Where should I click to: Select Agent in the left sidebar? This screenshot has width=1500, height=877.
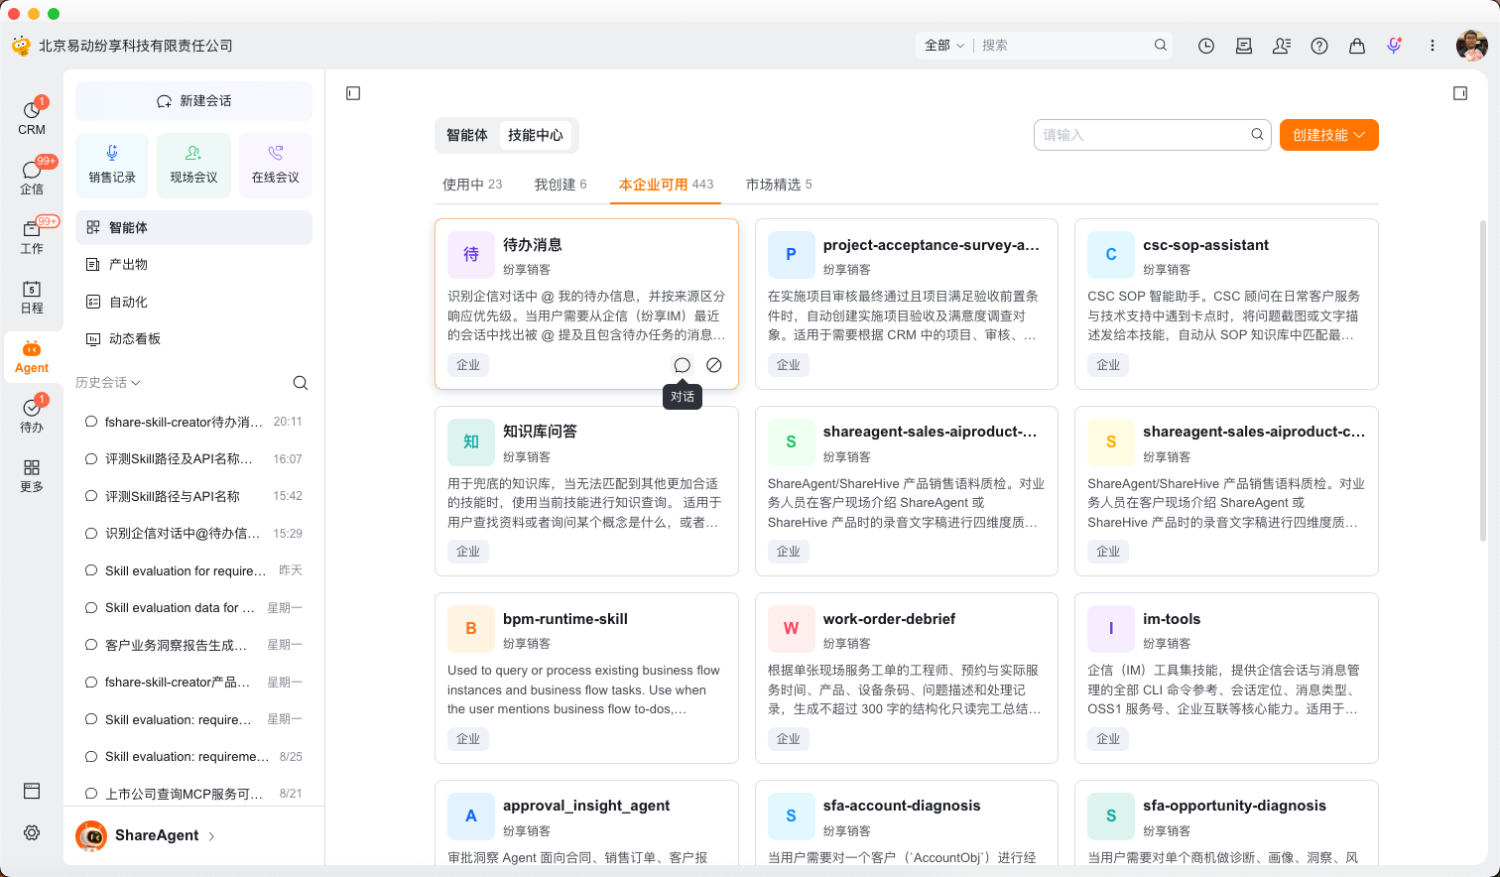coord(32,357)
